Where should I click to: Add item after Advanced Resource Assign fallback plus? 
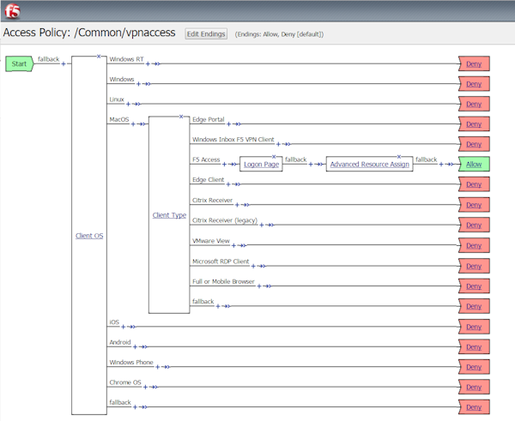tap(441, 164)
